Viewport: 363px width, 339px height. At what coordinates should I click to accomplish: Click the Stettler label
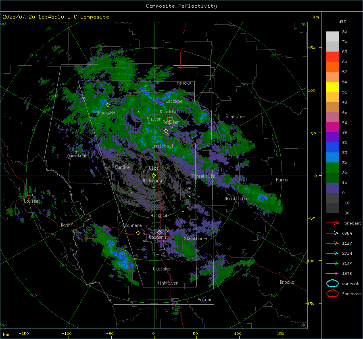point(235,116)
